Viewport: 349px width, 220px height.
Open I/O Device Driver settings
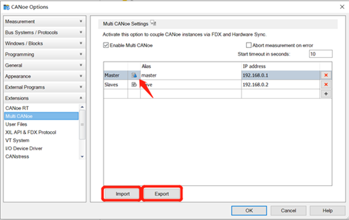(x=41, y=148)
